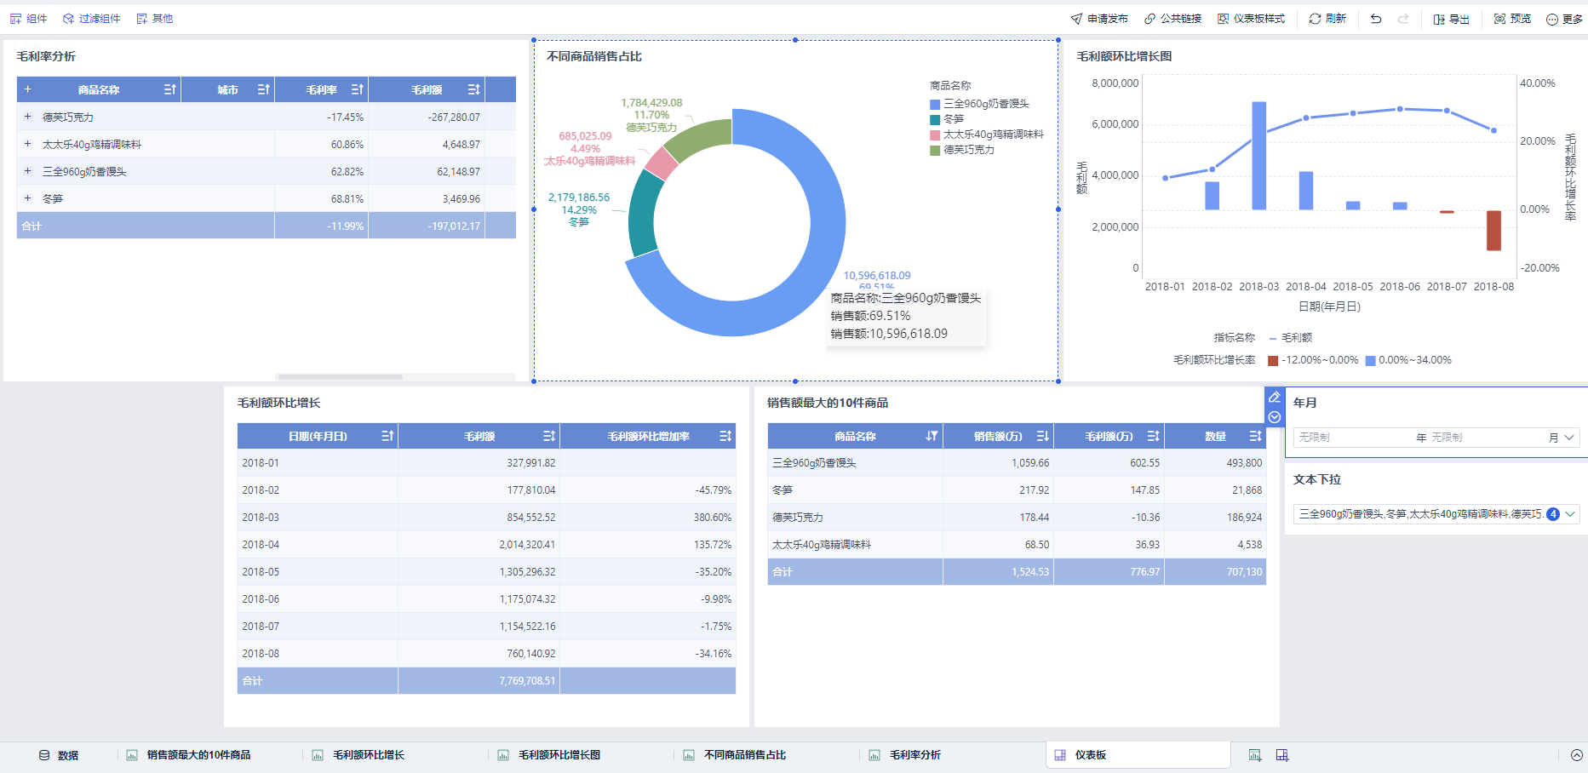Viewport: 1588px width, 773px height.
Task: Open the 组件 menu
Action: coord(29,19)
